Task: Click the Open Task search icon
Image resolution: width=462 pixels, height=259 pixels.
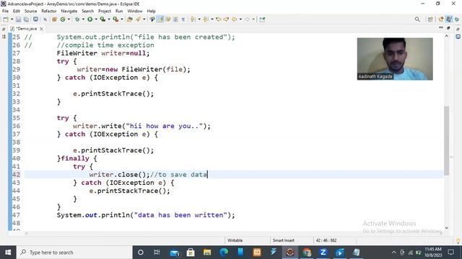Action: click(x=138, y=19)
